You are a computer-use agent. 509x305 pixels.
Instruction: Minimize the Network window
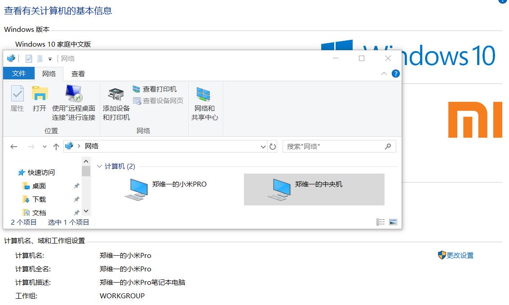tap(336, 58)
